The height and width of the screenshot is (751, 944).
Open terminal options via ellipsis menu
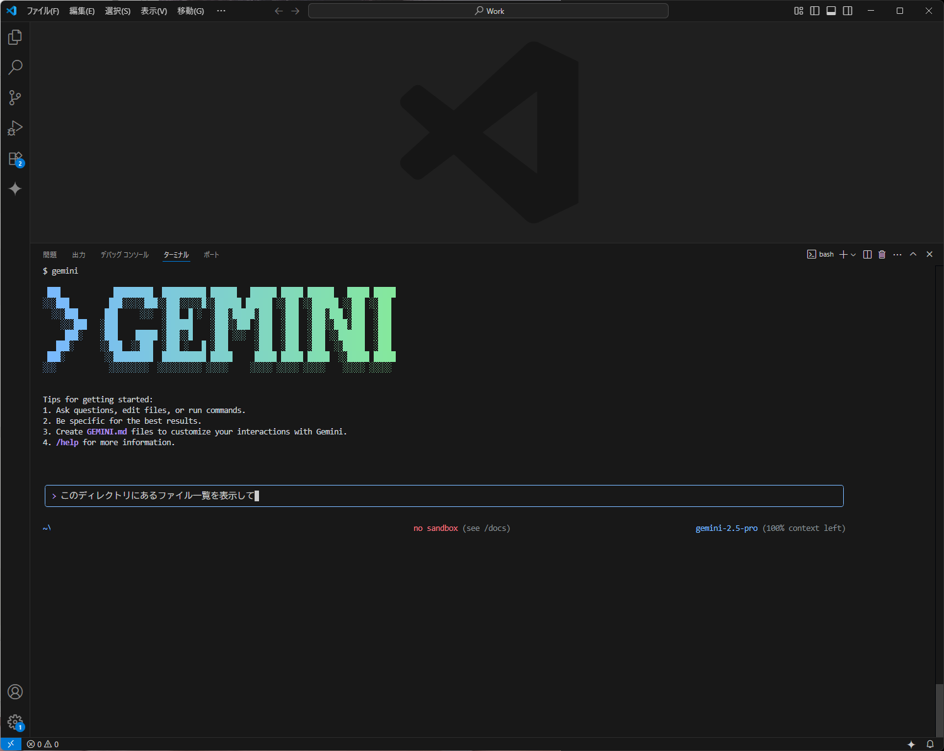(x=897, y=254)
